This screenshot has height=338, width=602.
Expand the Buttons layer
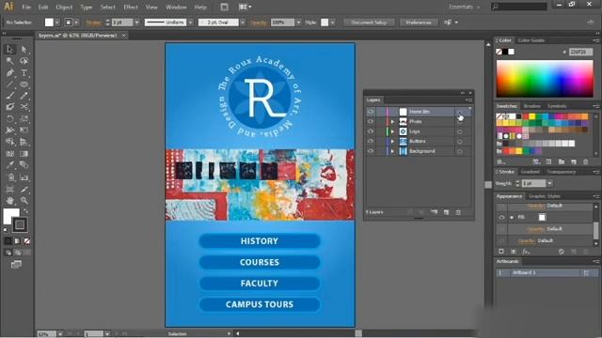coord(392,141)
